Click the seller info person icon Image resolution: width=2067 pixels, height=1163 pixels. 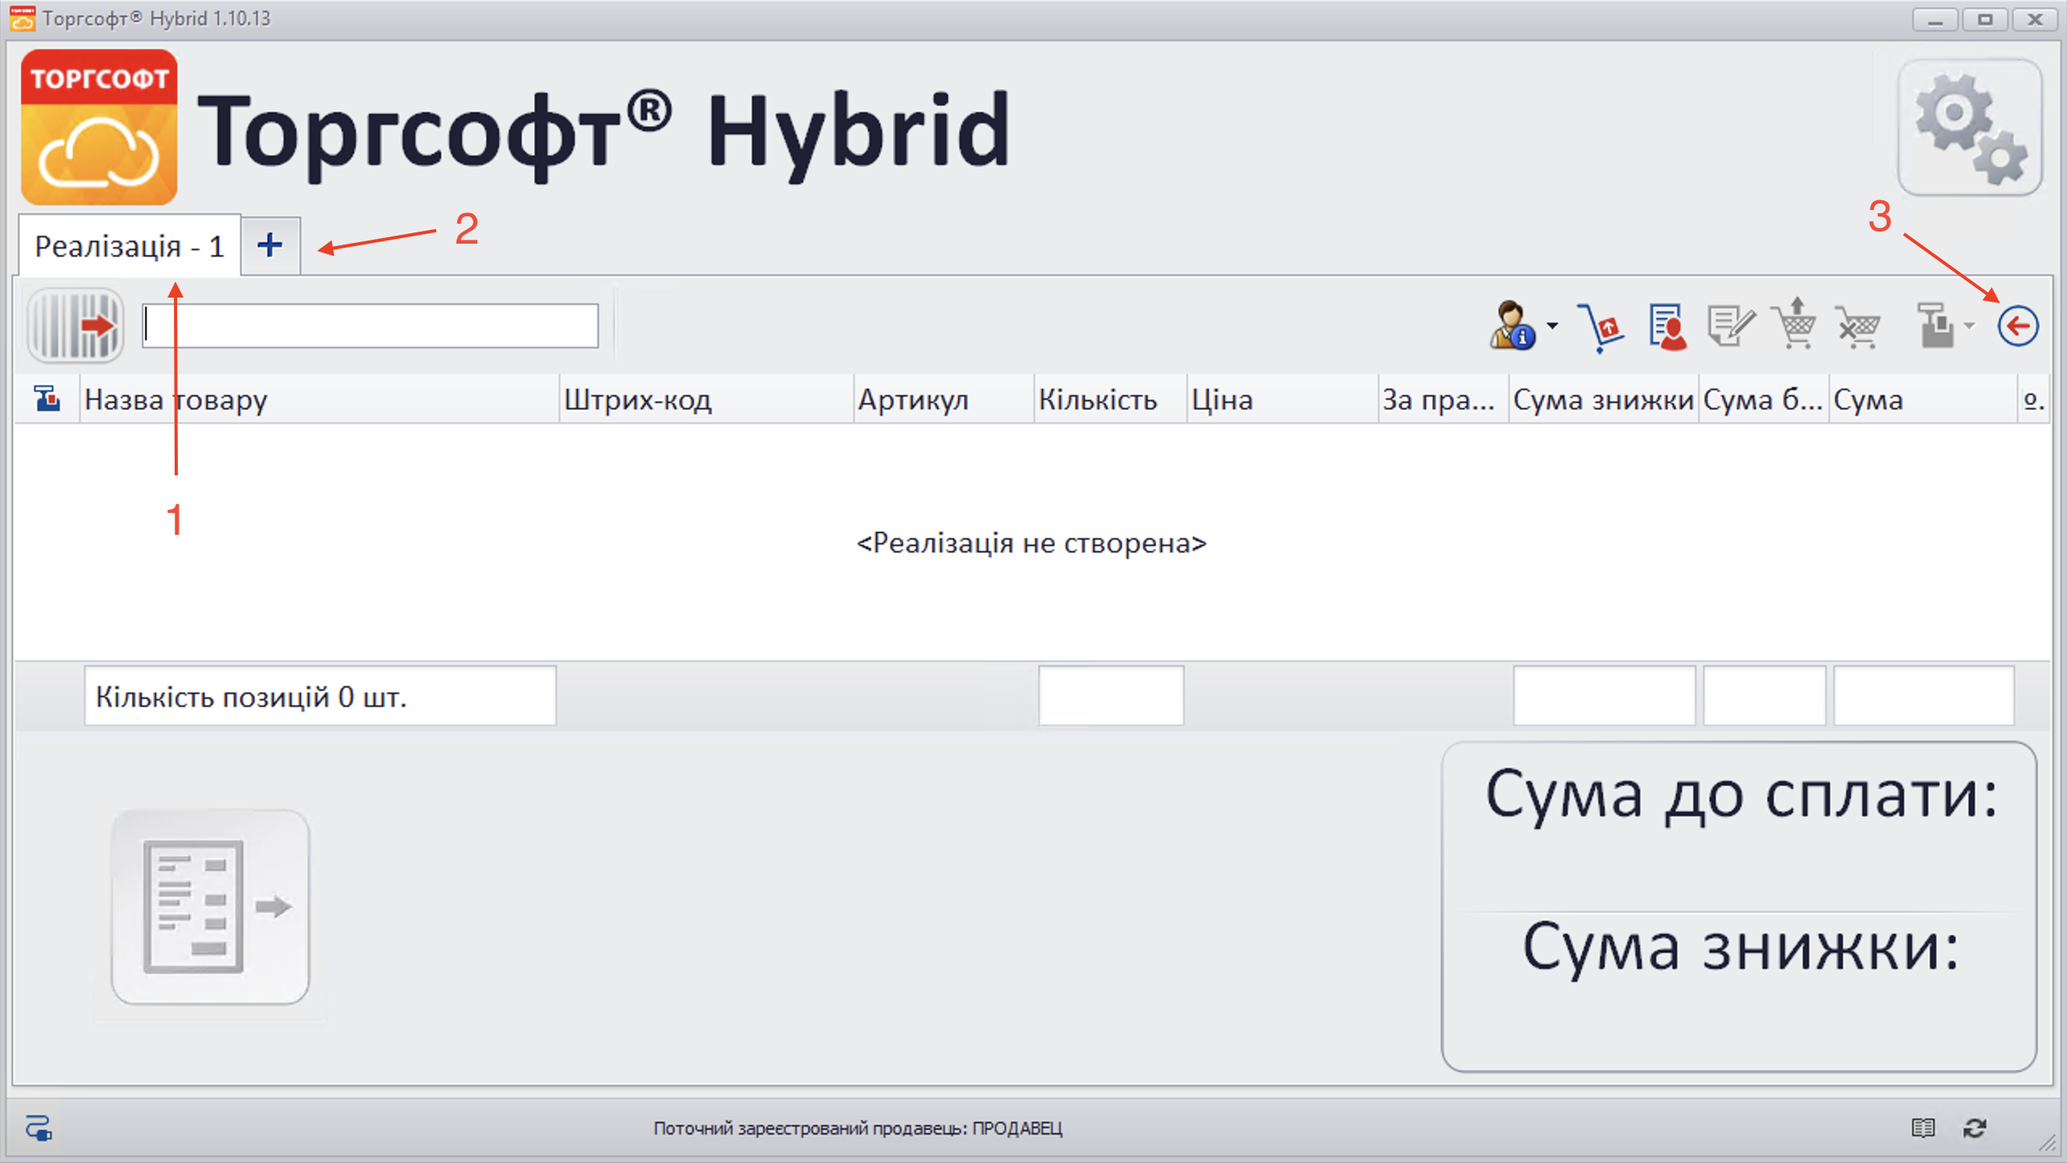tap(1512, 326)
